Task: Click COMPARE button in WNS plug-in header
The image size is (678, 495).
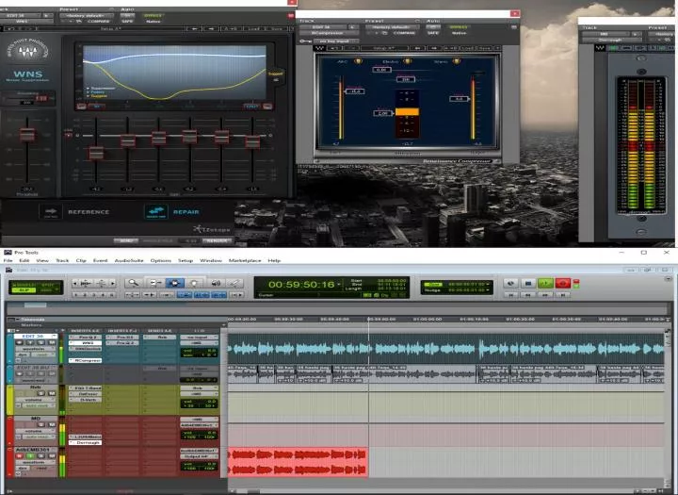Action: (x=99, y=22)
